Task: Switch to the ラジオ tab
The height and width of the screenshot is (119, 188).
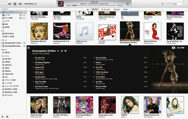Action: click(125, 9)
